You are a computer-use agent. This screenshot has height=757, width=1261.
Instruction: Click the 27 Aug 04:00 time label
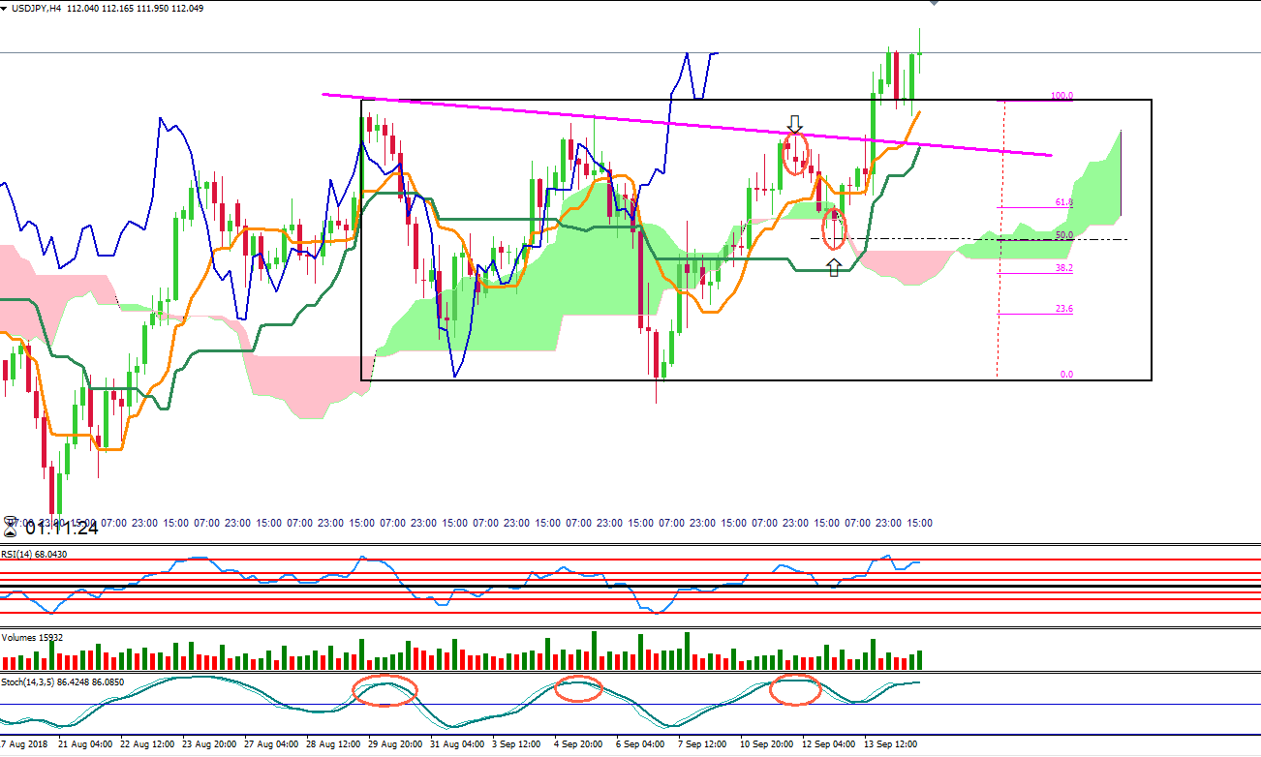point(272,744)
